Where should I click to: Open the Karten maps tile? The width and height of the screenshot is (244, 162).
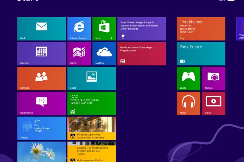(79, 54)
